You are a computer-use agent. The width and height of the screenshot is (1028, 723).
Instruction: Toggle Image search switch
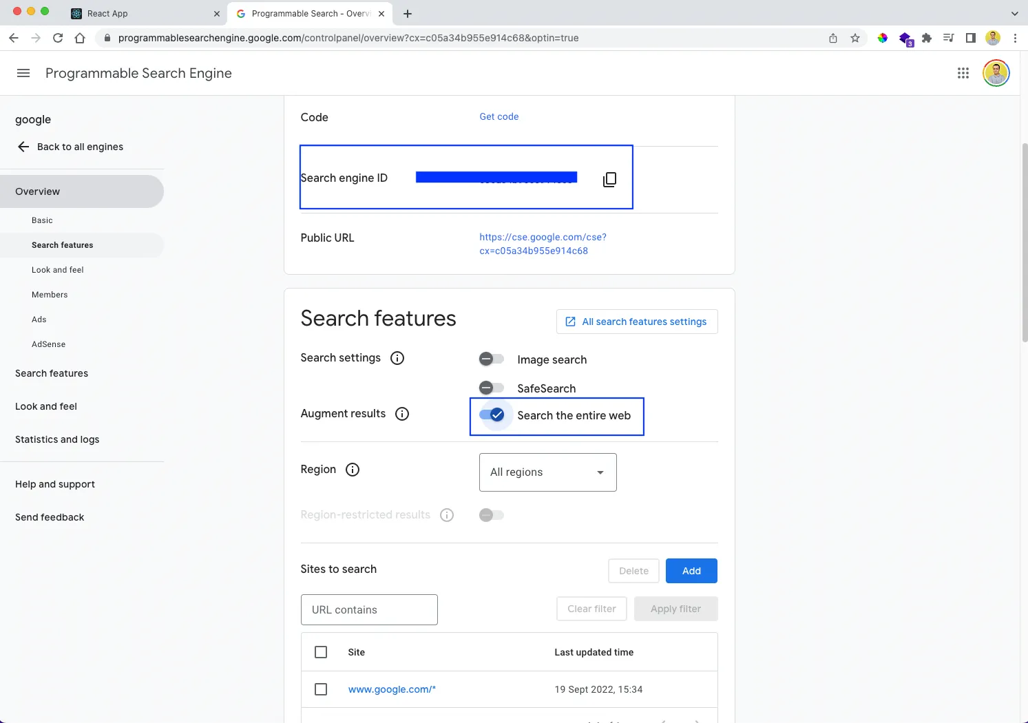(x=492, y=359)
